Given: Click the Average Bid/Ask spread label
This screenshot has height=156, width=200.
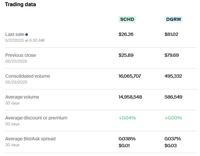Looking at the screenshot, I should point(30,139).
